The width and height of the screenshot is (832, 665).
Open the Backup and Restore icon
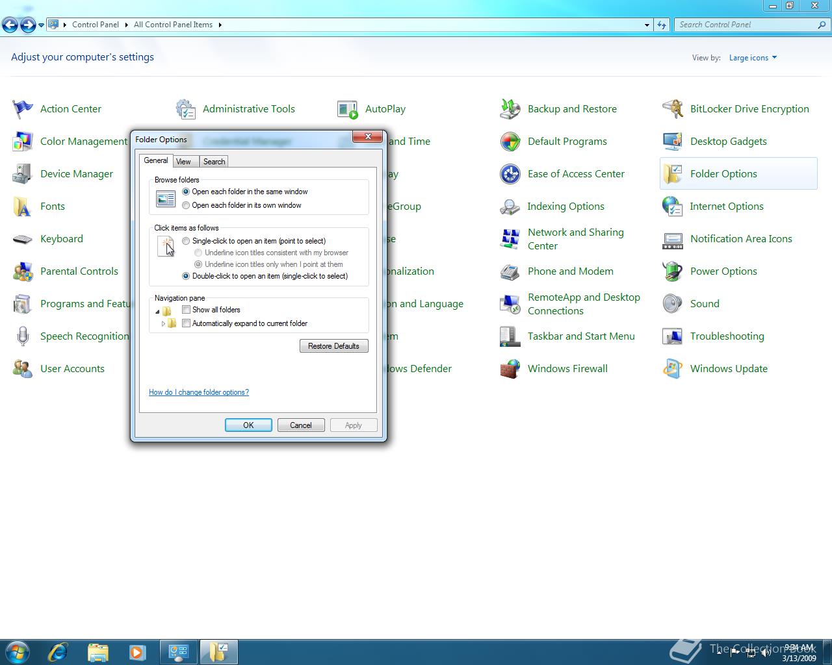point(510,109)
